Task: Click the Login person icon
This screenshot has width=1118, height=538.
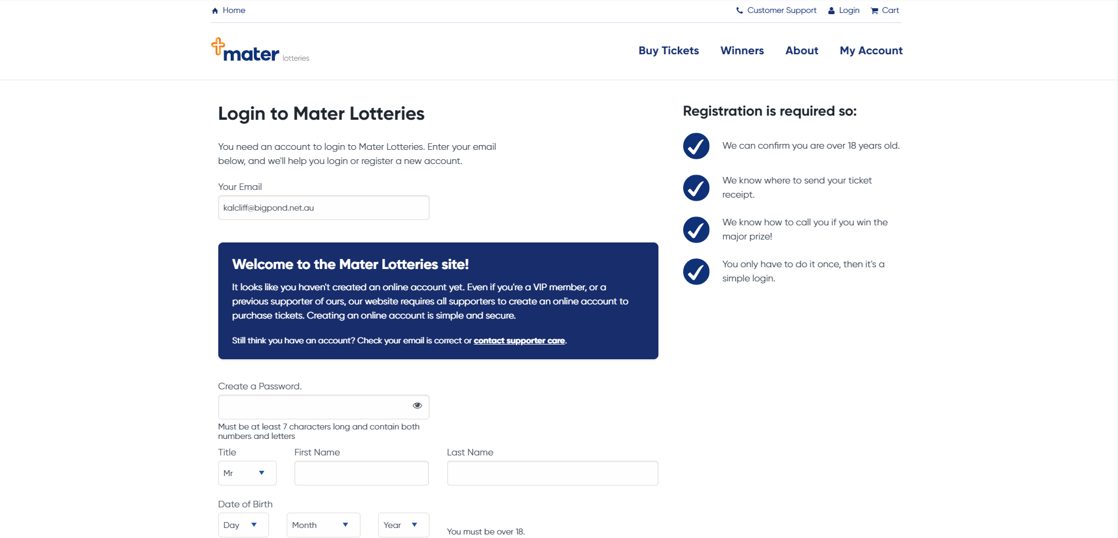Action: tap(831, 11)
